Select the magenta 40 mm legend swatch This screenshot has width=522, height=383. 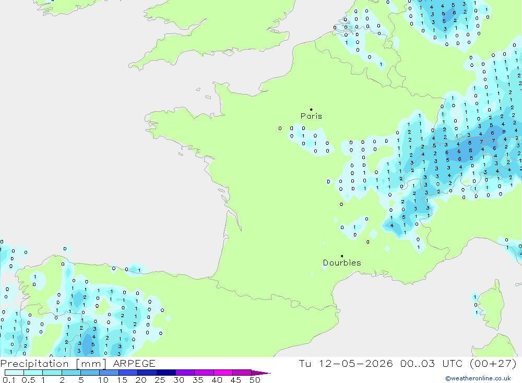click(x=223, y=373)
